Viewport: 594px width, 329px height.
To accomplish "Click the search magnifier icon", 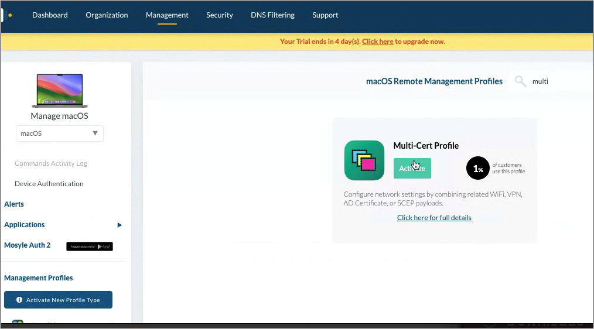I will (521, 81).
